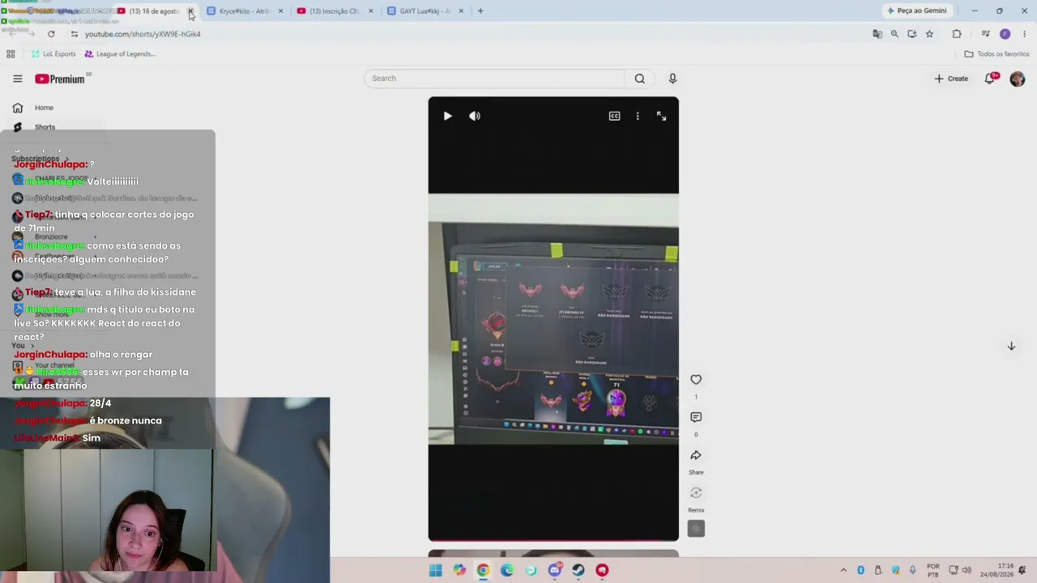Open the Chrome extensions puzzle menu

click(957, 34)
